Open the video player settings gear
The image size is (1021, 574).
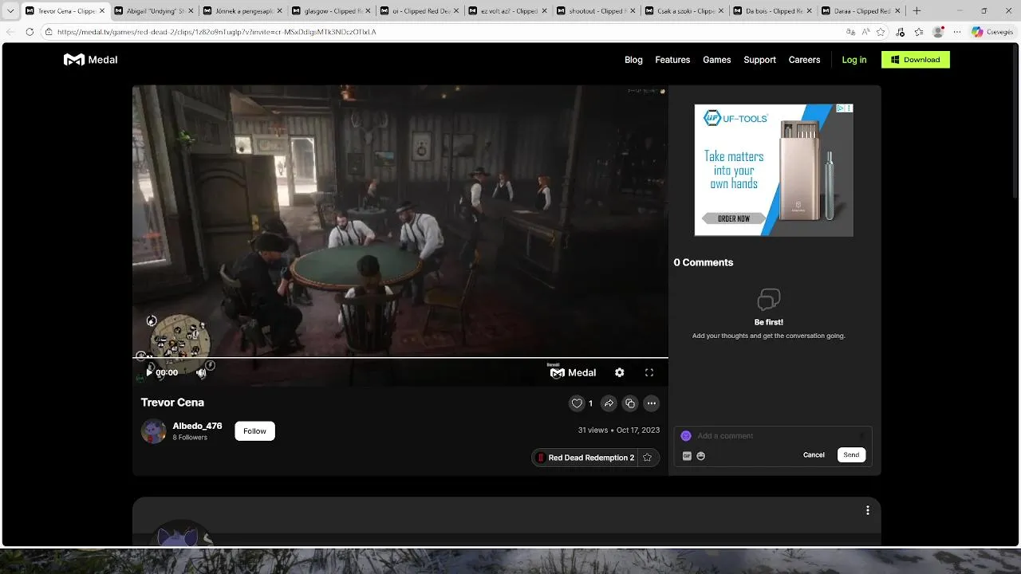620,372
